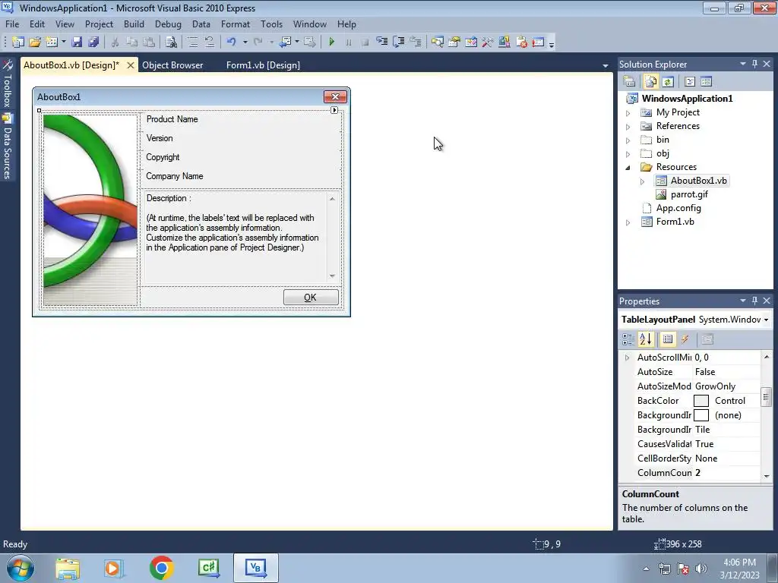Image resolution: width=778 pixels, height=583 pixels.
Task: Open the Data Sources side tab
Action: coord(8,147)
